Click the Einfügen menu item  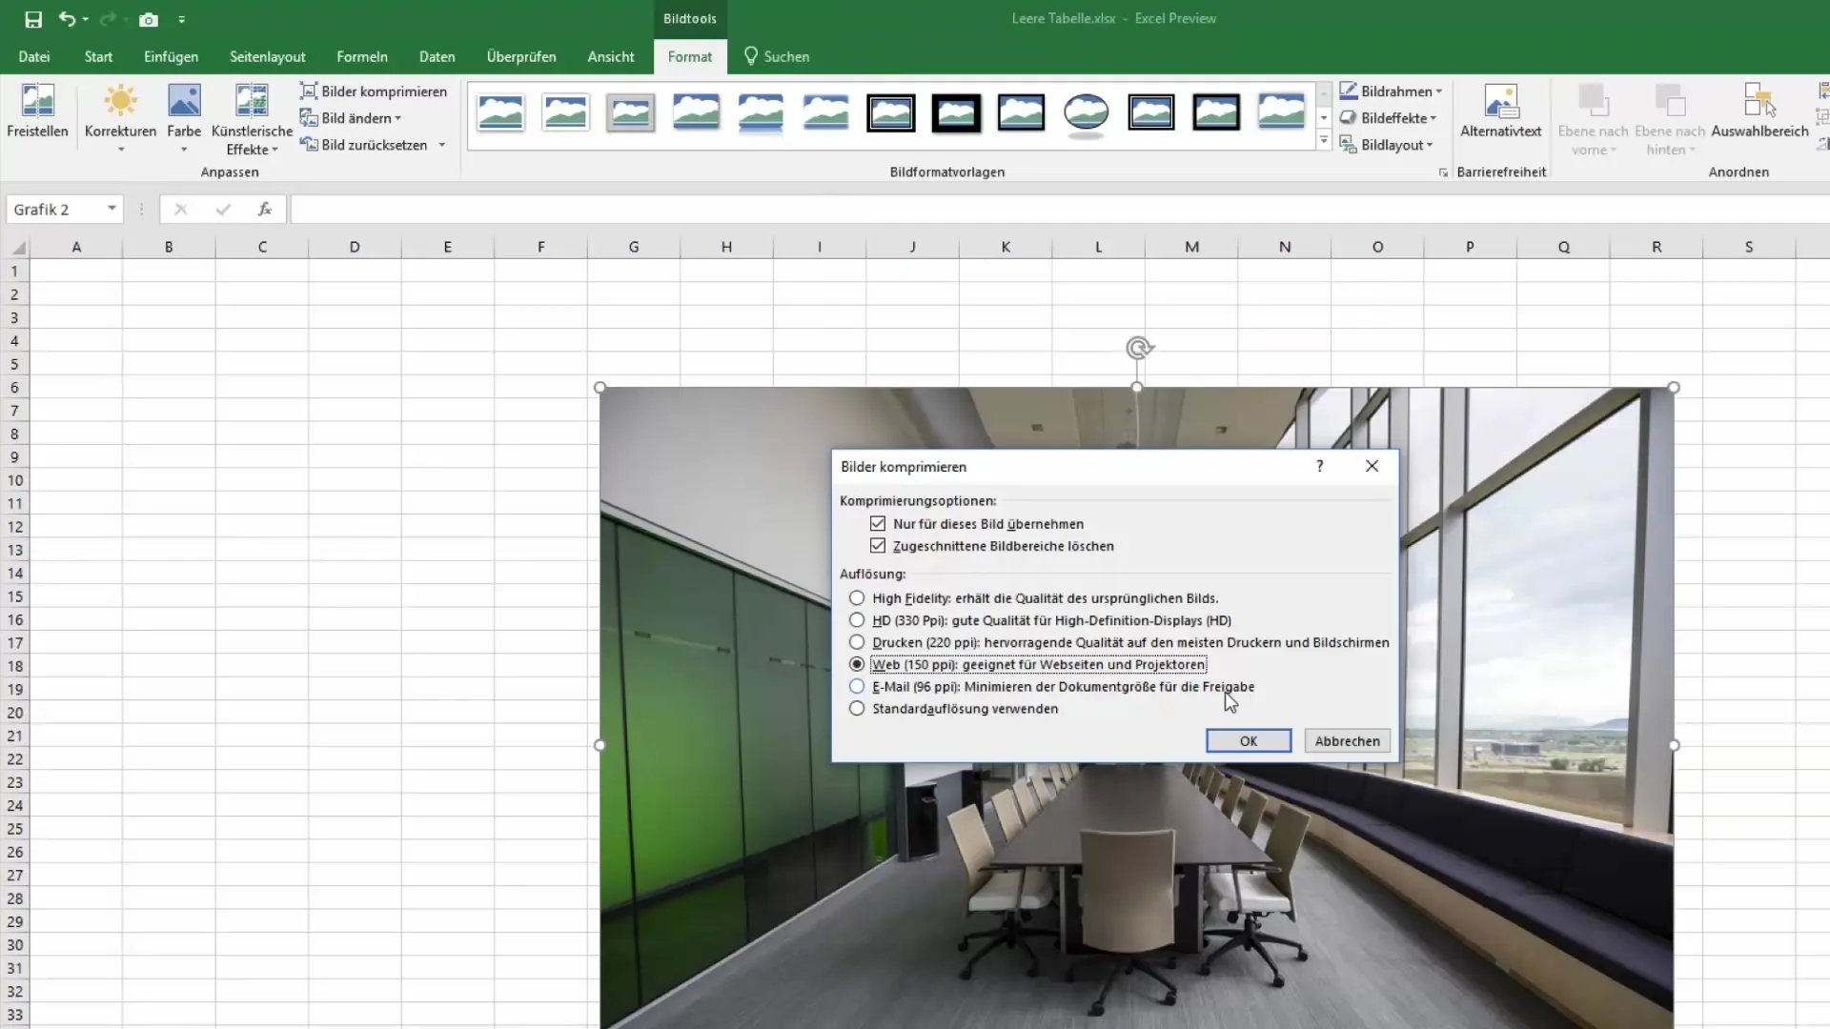(171, 56)
